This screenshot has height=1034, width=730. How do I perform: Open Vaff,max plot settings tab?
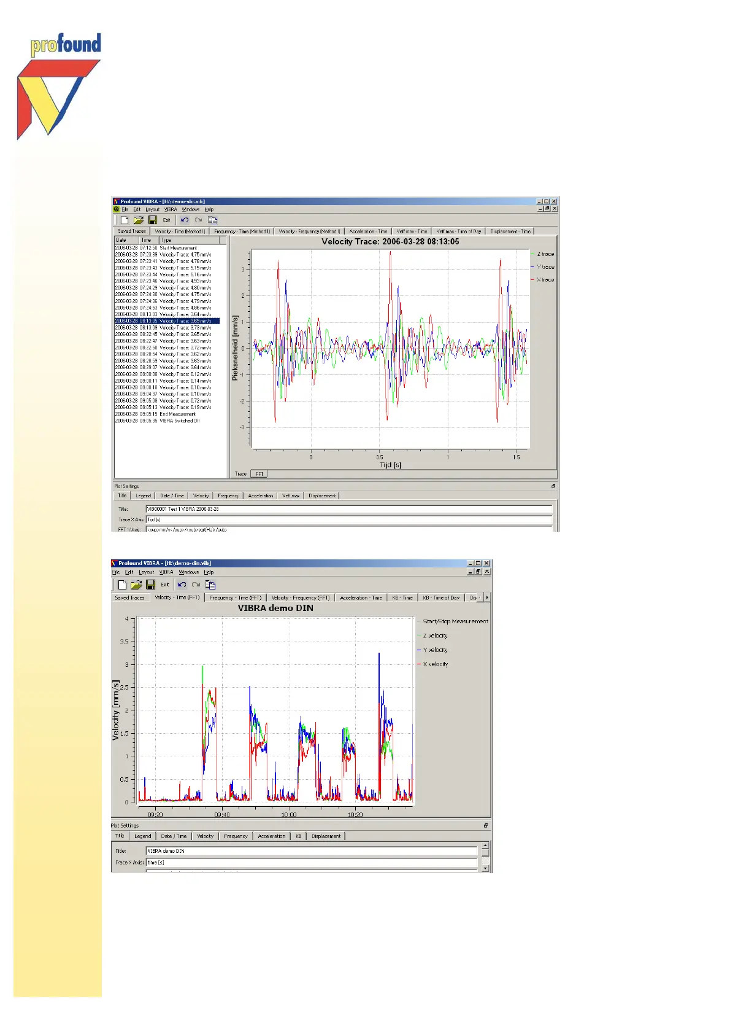click(x=291, y=496)
